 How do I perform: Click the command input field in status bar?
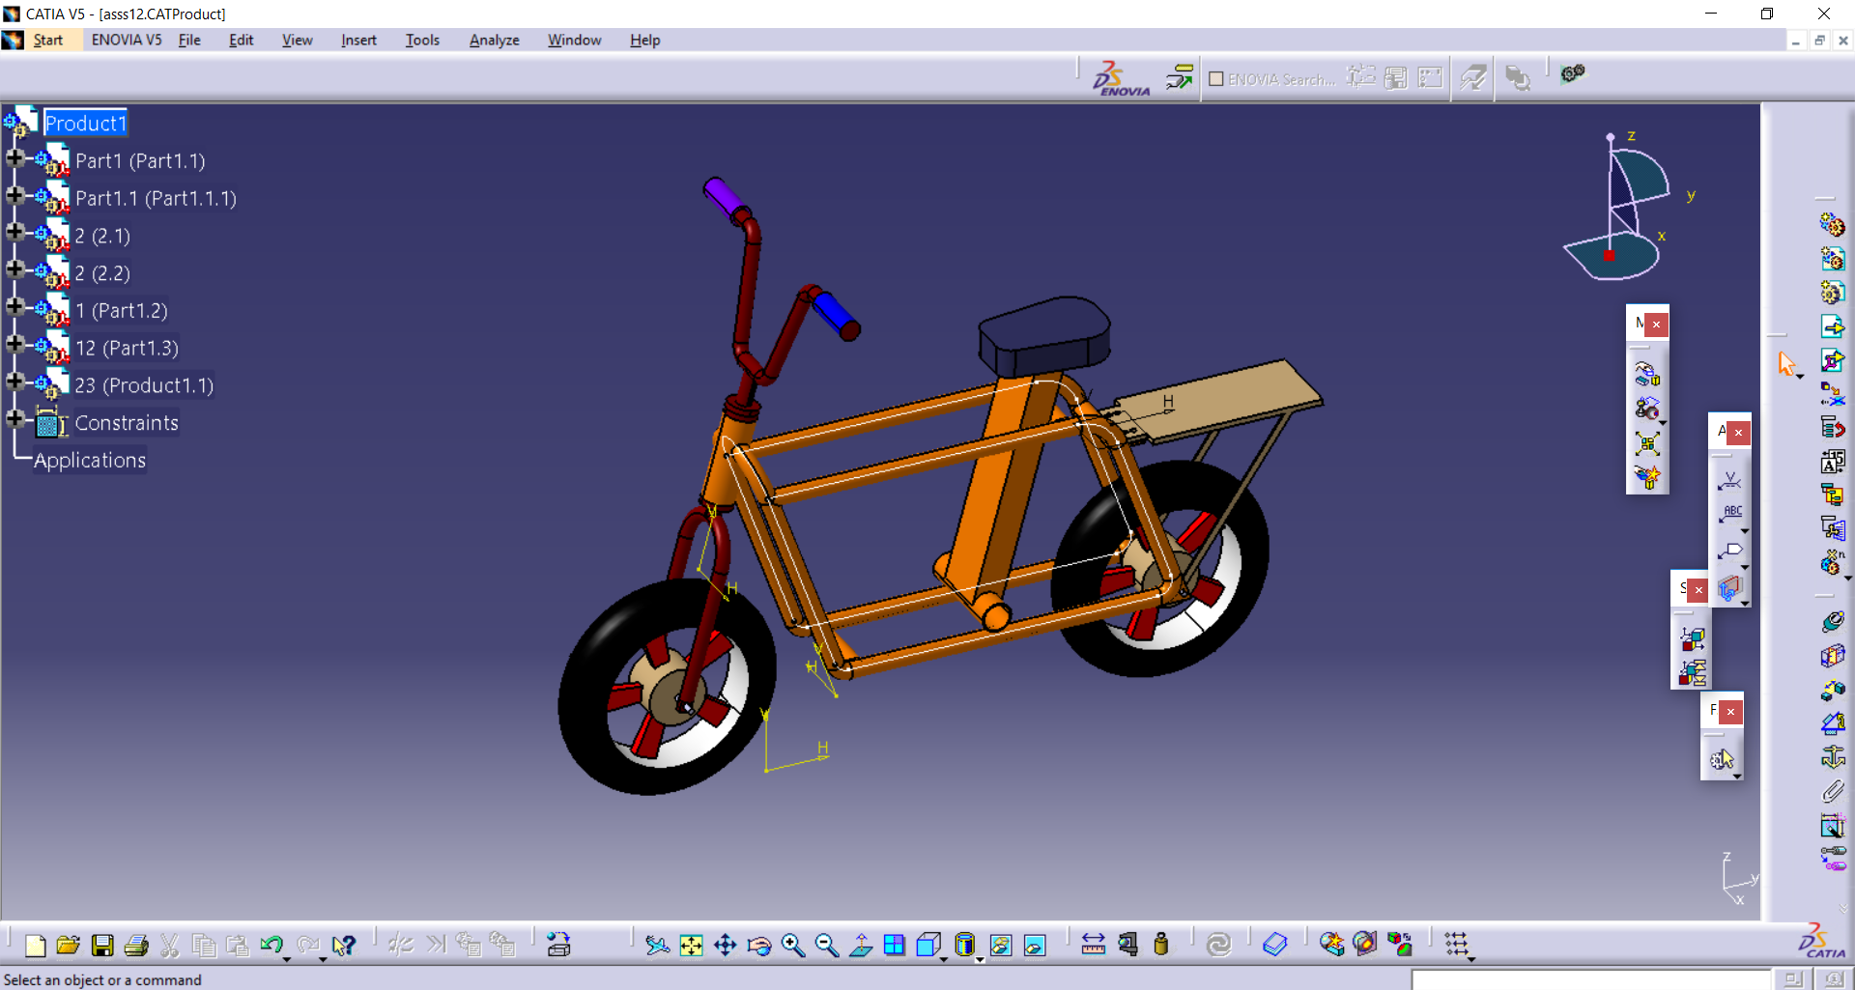1590,979
